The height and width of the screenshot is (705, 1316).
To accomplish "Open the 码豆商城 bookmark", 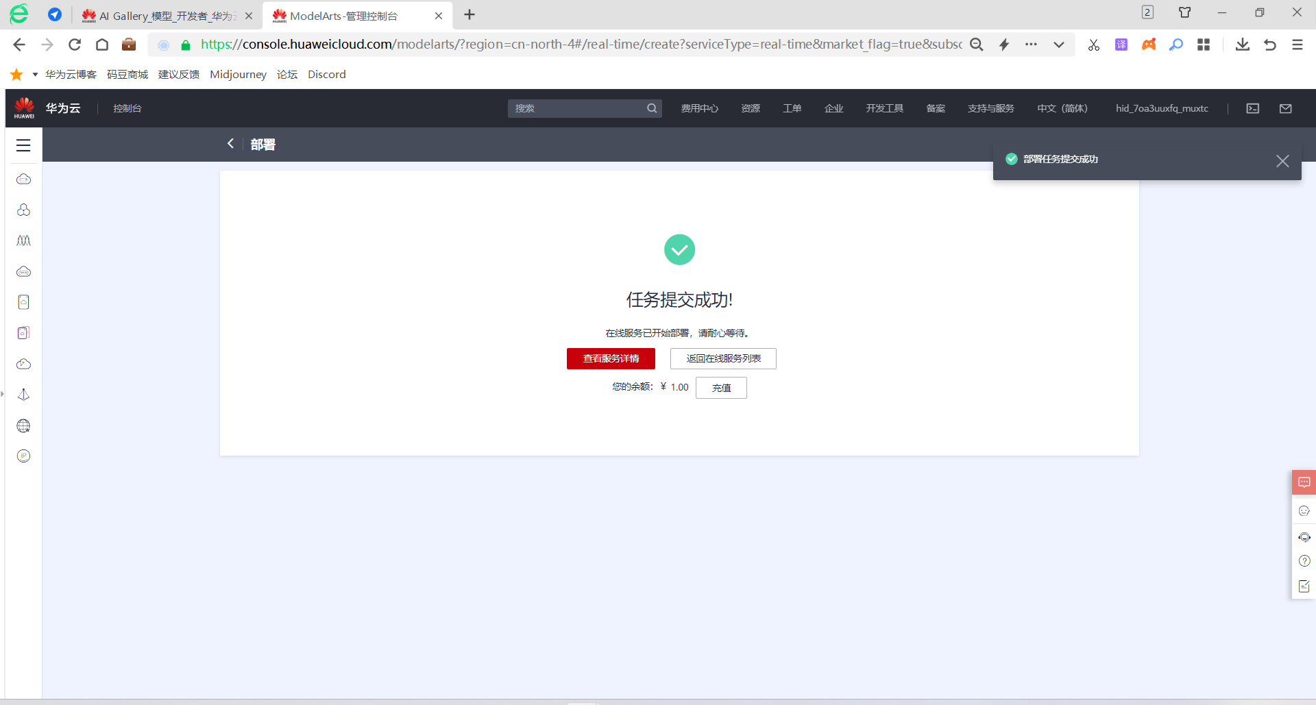I will tap(127, 74).
